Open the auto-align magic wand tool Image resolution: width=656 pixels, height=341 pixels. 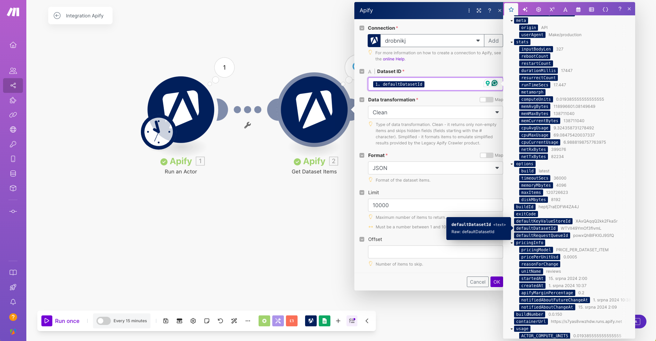(x=234, y=321)
